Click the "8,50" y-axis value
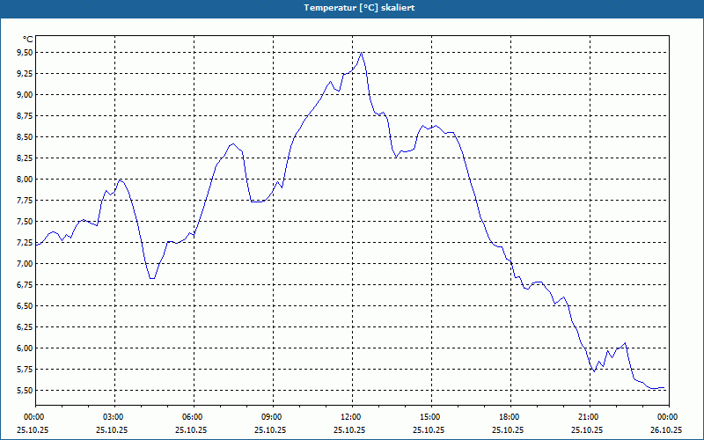 pyautogui.click(x=25, y=137)
